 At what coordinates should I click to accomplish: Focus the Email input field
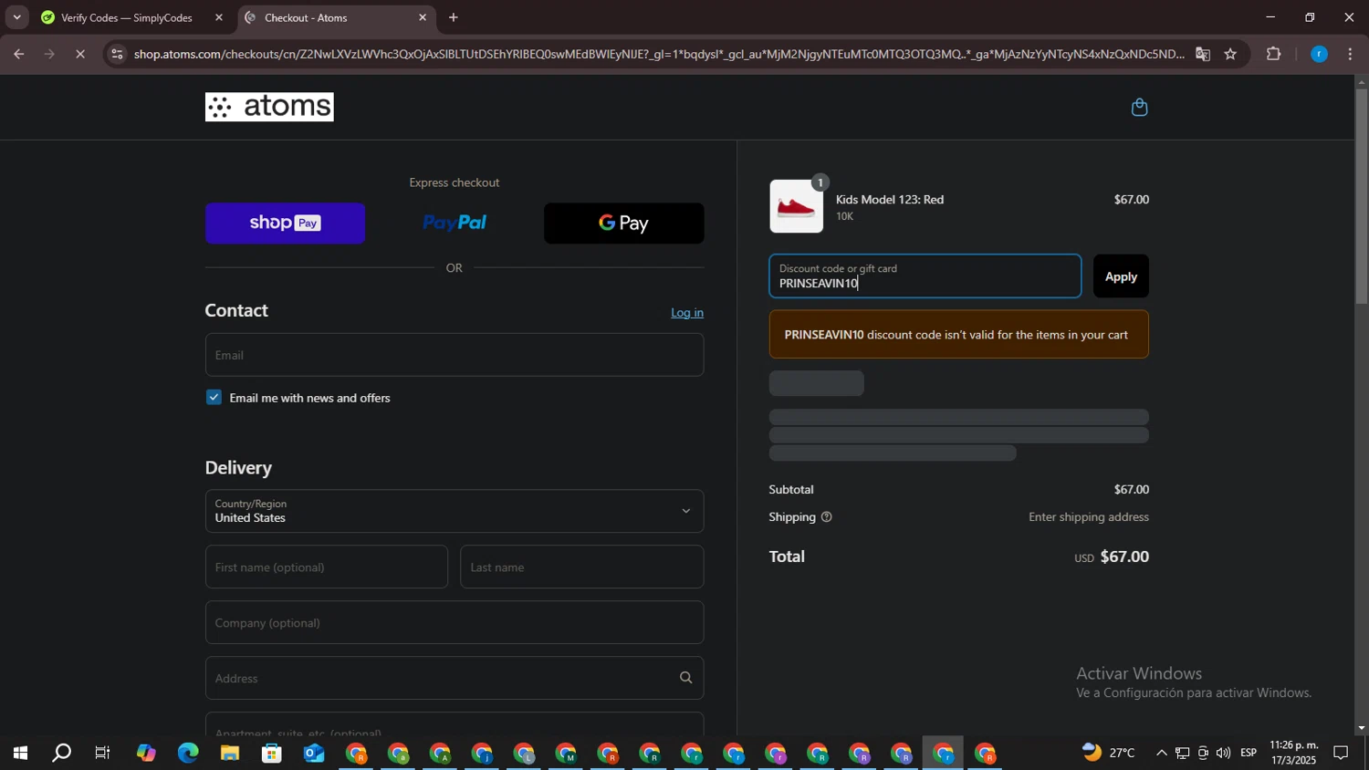coord(455,355)
